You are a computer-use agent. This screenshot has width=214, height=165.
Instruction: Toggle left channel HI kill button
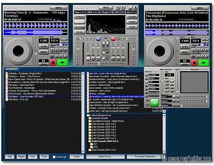pyautogui.click(x=98, y=58)
